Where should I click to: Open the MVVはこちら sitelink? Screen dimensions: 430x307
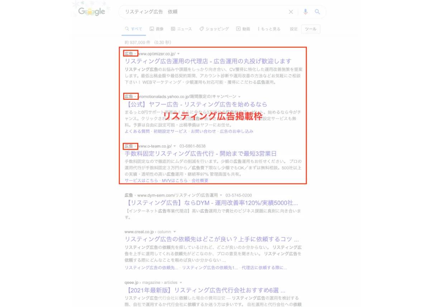(x=175, y=181)
